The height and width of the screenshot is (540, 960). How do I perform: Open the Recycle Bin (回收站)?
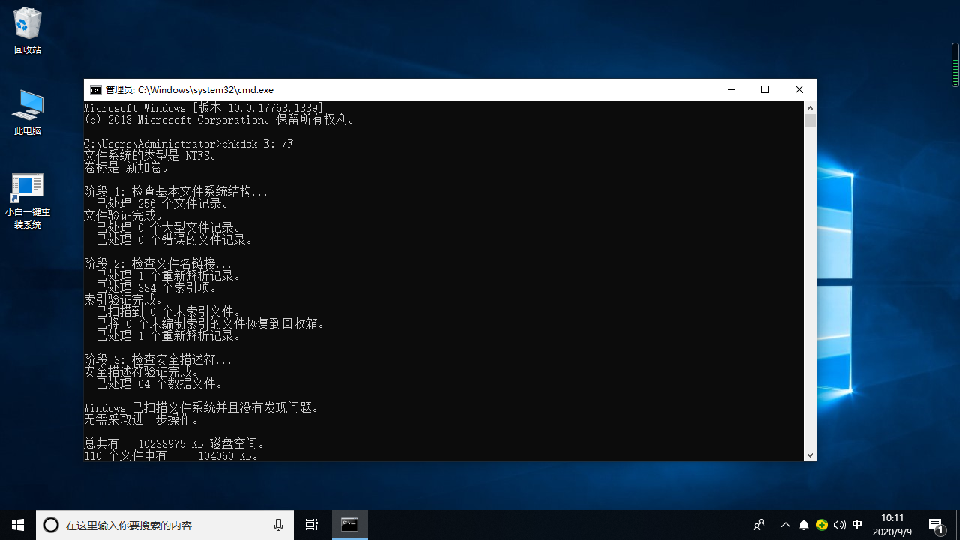tap(27, 30)
